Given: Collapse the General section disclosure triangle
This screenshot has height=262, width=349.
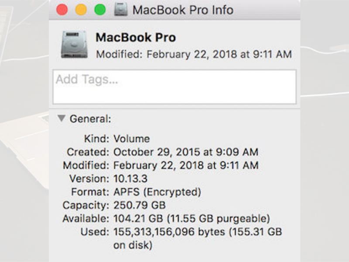Looking at the screenshot, I should pos(61,118).
